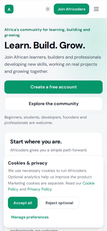107x231 pixels.
Task: Expand Manage preferences for cookies
Action: 30,217
